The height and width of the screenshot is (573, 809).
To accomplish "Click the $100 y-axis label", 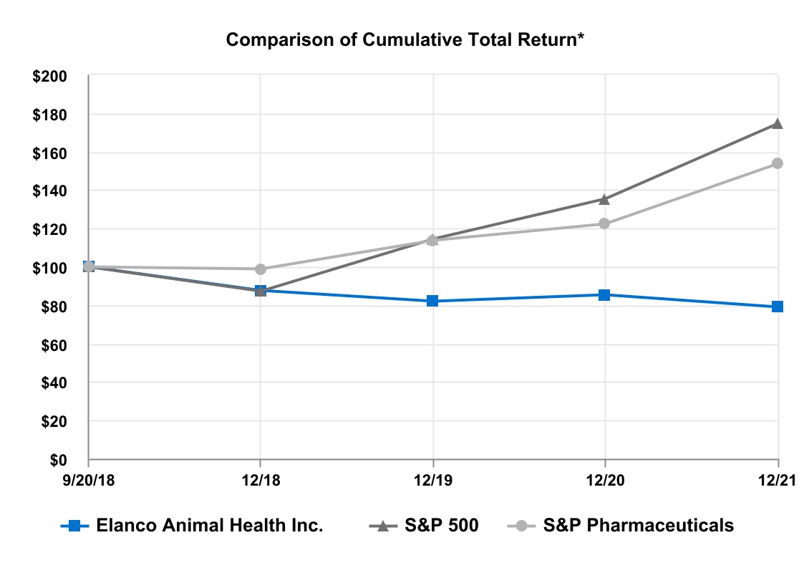I will coord(50,268).
